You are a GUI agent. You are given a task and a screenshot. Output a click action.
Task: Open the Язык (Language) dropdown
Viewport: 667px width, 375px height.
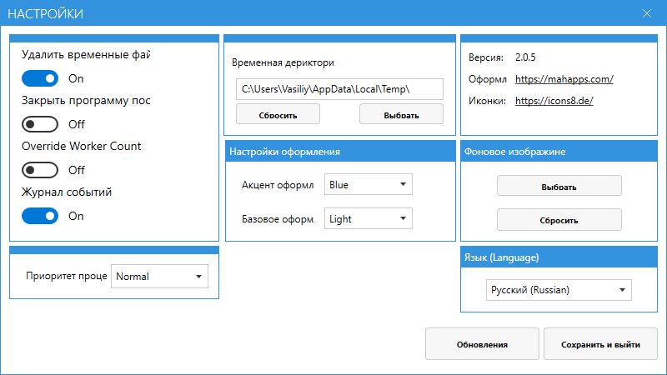point(559,290)
